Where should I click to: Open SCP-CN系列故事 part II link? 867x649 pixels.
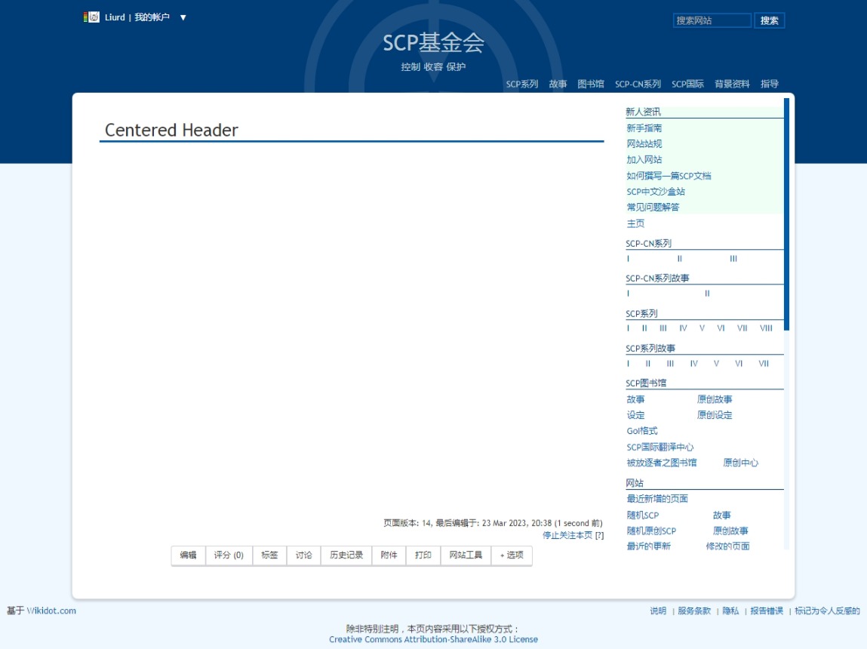pos(707,294)
